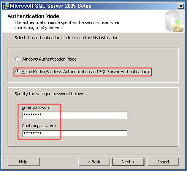The image size is (187, 171).
Task: Click the 'Confirm password:' label
Action: tap(39, 126)
